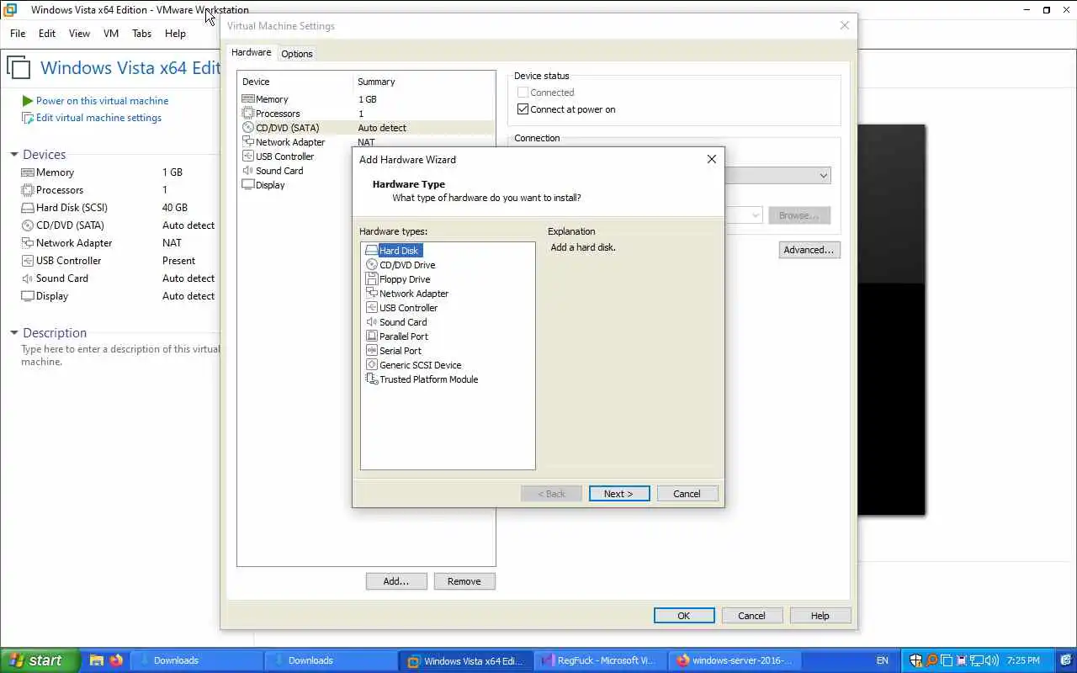Switch to the Options tab

297,54
